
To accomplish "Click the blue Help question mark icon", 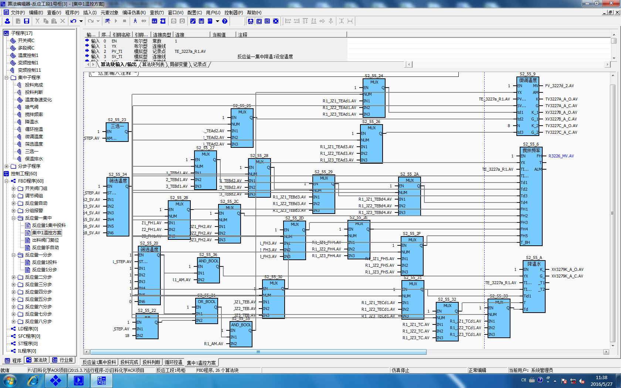I will pos(225,21).
